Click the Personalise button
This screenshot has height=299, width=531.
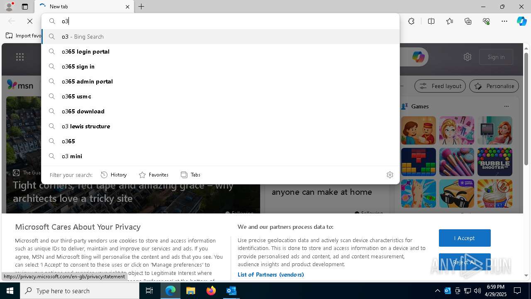point(494,86)
